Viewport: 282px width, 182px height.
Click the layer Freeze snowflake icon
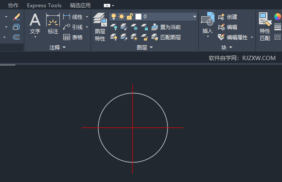pyautogui.click(x=134, y=27)
